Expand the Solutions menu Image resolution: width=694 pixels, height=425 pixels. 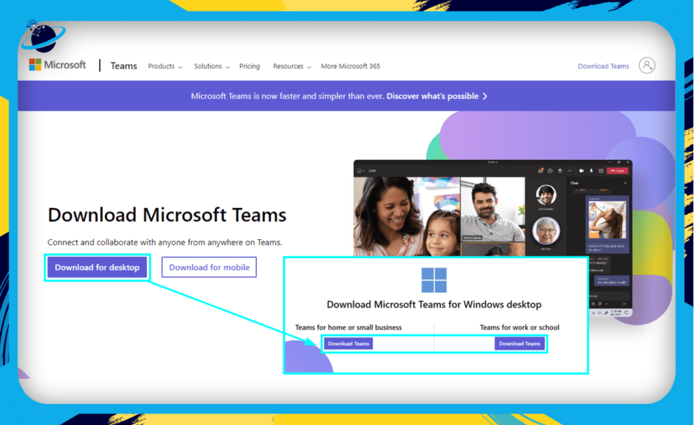tap(211, 66)
